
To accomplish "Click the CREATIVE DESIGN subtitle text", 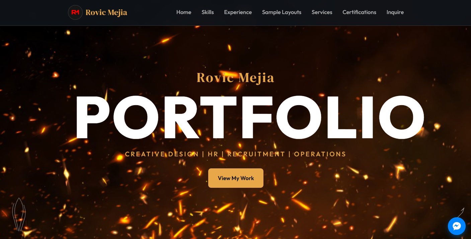I will (162, 154).
